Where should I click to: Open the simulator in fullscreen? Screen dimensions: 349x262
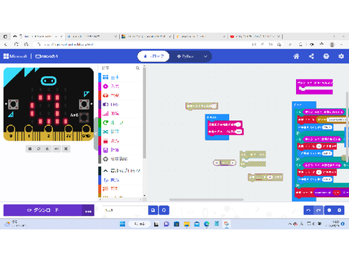pyautogui.click(x=66, y=148)
